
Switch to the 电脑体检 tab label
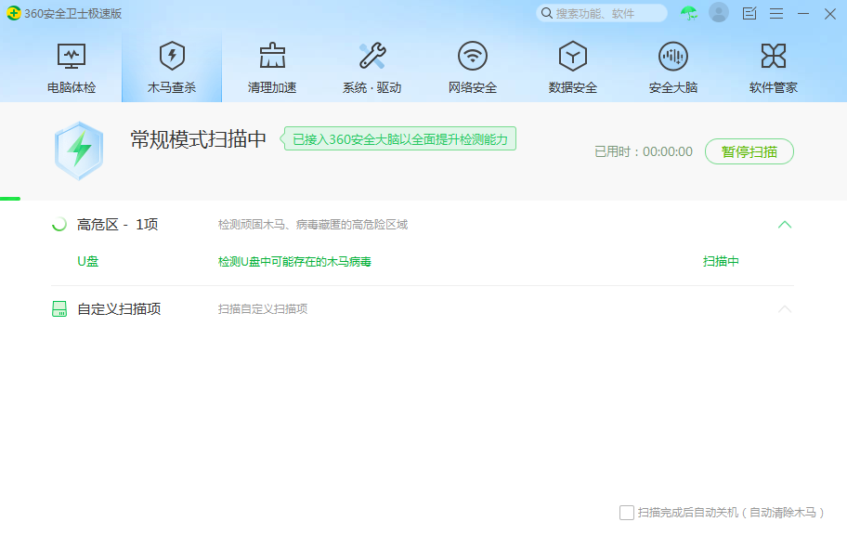(72, 87)
